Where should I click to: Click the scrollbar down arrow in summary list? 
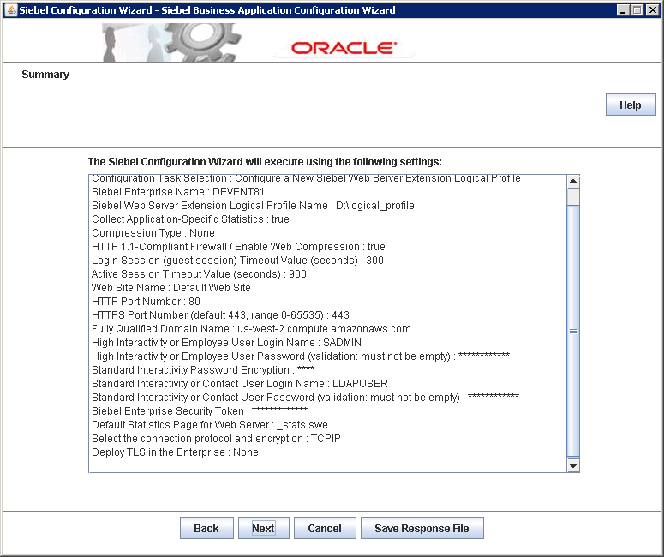pos(573,466)
